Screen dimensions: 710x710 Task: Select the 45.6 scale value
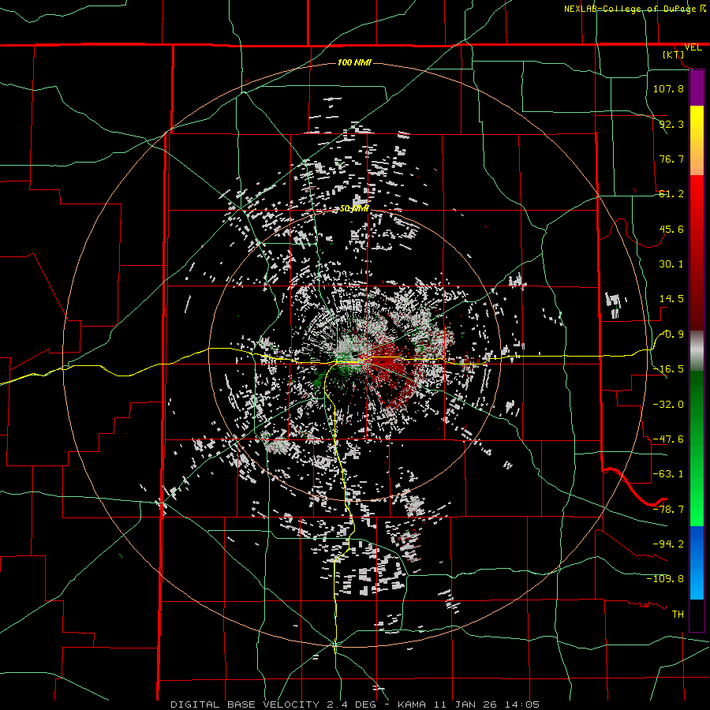(x=671, y=229)
